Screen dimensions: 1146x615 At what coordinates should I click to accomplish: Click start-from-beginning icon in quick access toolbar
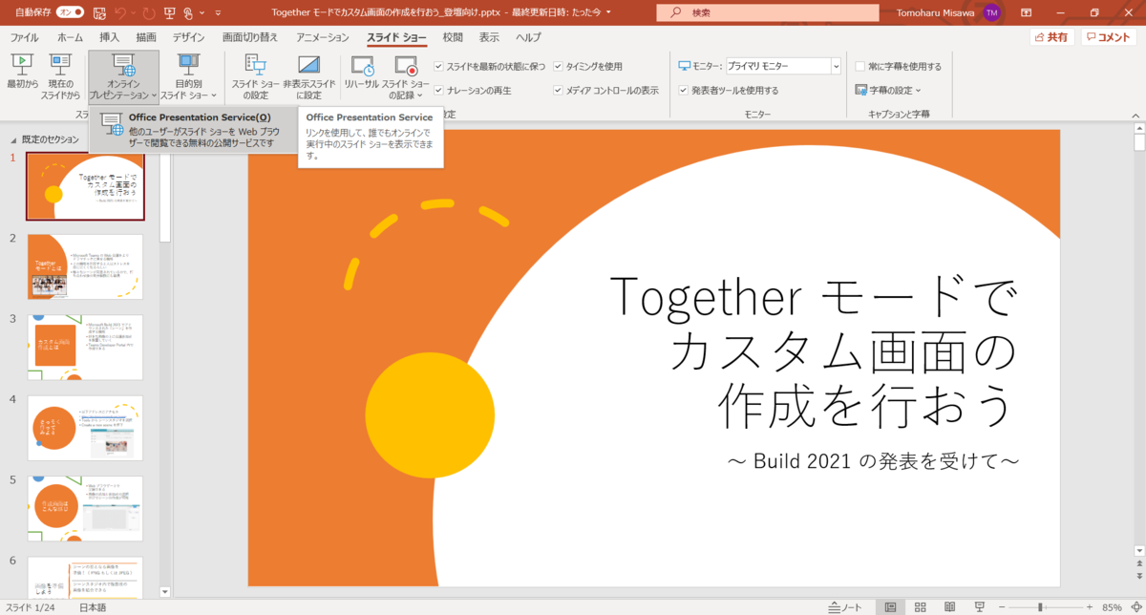[x=170, y=13]
